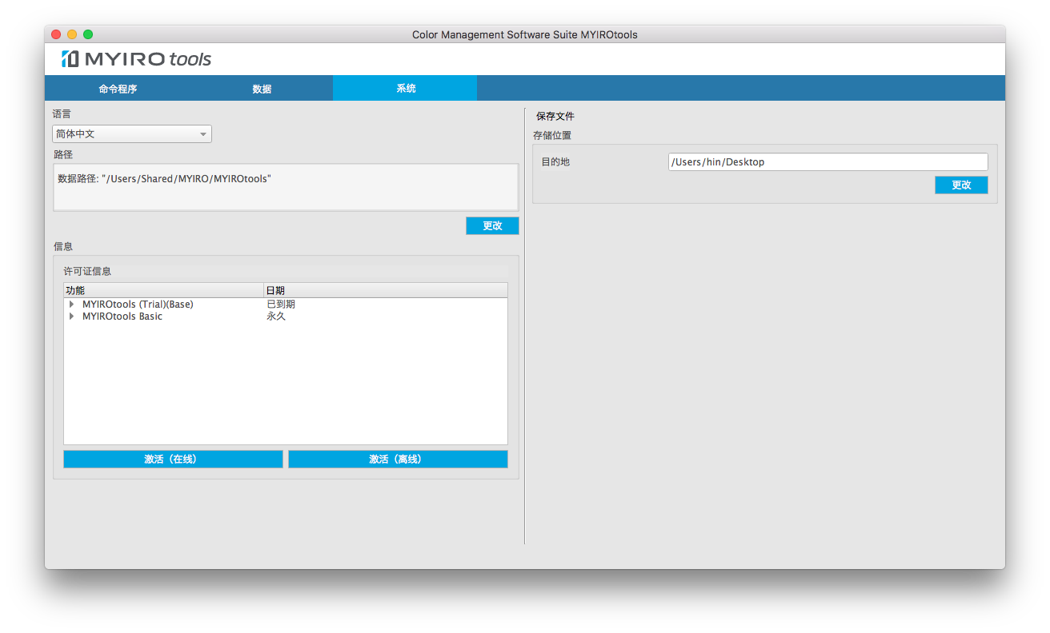Switch to the 数据 tab
The image size is (1050, 633).
coord(262,89)
